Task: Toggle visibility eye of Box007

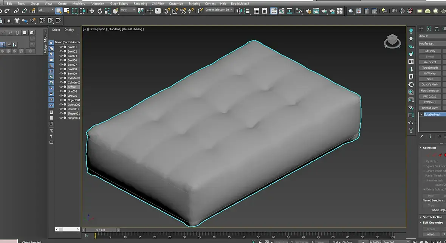Action: tap(61, 65)
